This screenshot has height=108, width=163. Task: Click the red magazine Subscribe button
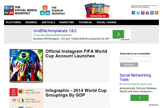coord(98,16)
